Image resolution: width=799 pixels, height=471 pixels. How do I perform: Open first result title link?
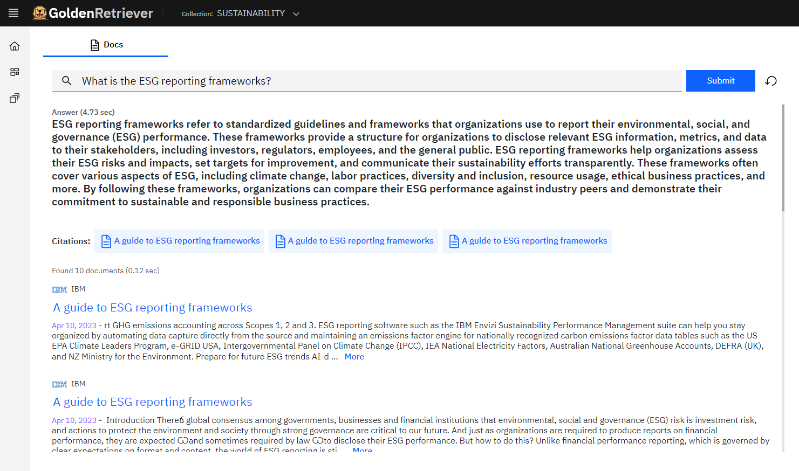click(153, 308)
